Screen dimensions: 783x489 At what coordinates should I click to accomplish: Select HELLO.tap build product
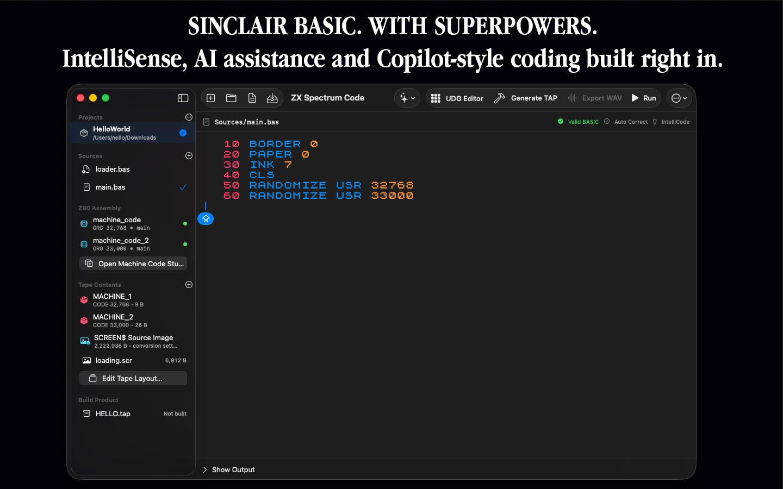[133, 413]
